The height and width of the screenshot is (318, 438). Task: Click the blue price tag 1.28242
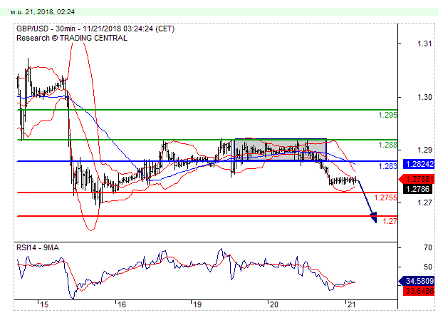(419, 164)
